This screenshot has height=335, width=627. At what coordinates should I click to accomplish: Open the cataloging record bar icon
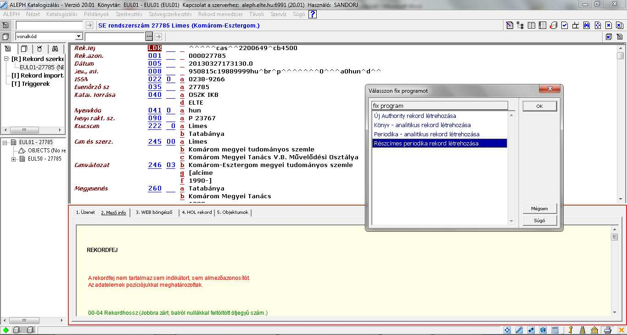click(6, 25)
